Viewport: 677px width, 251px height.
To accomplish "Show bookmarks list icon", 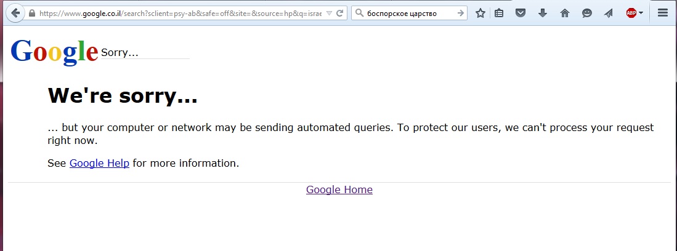I will 499,13.
